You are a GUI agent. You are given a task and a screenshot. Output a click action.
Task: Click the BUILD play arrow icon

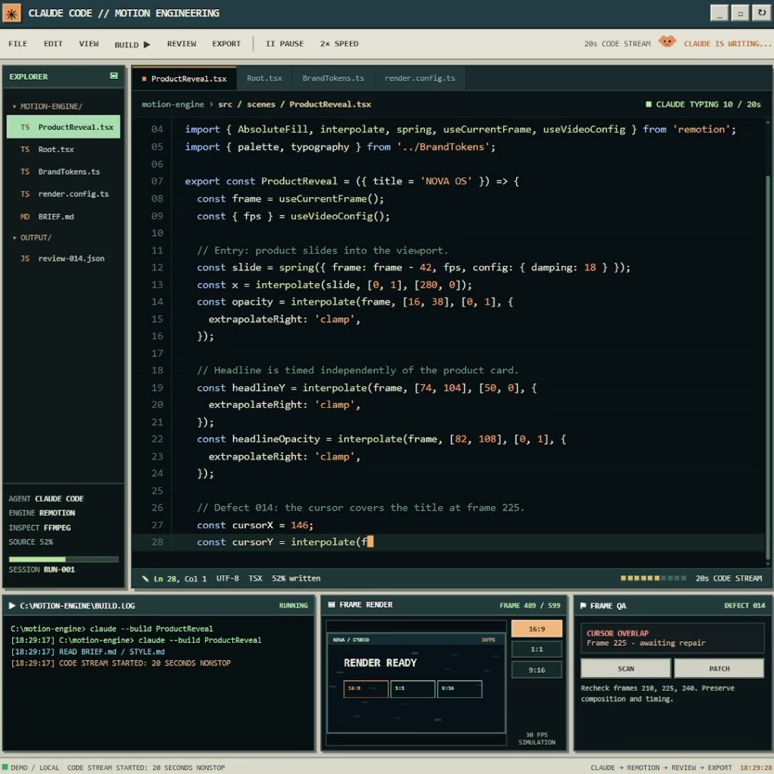147,44
